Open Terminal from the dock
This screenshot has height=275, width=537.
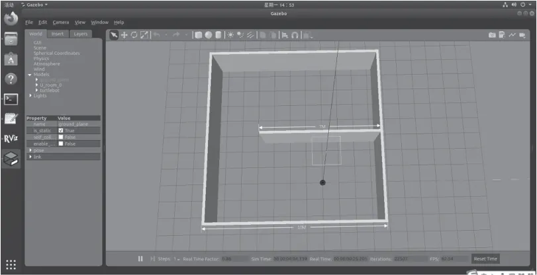coord(11,99)
